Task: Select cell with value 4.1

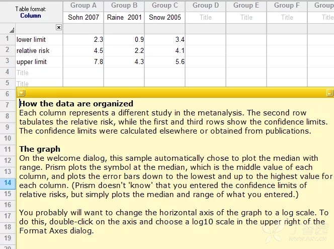Action: (x=165, y=50)
